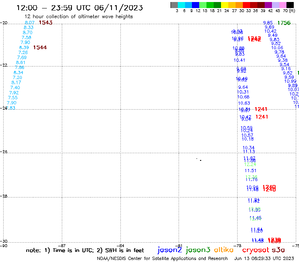Click the '12 hour collection of altimeter wave heights' subtitle
The height and width of the screenshot is (262, 299).
(78, 17)
